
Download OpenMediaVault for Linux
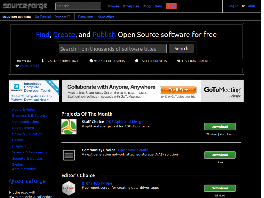tap(220, 155)
